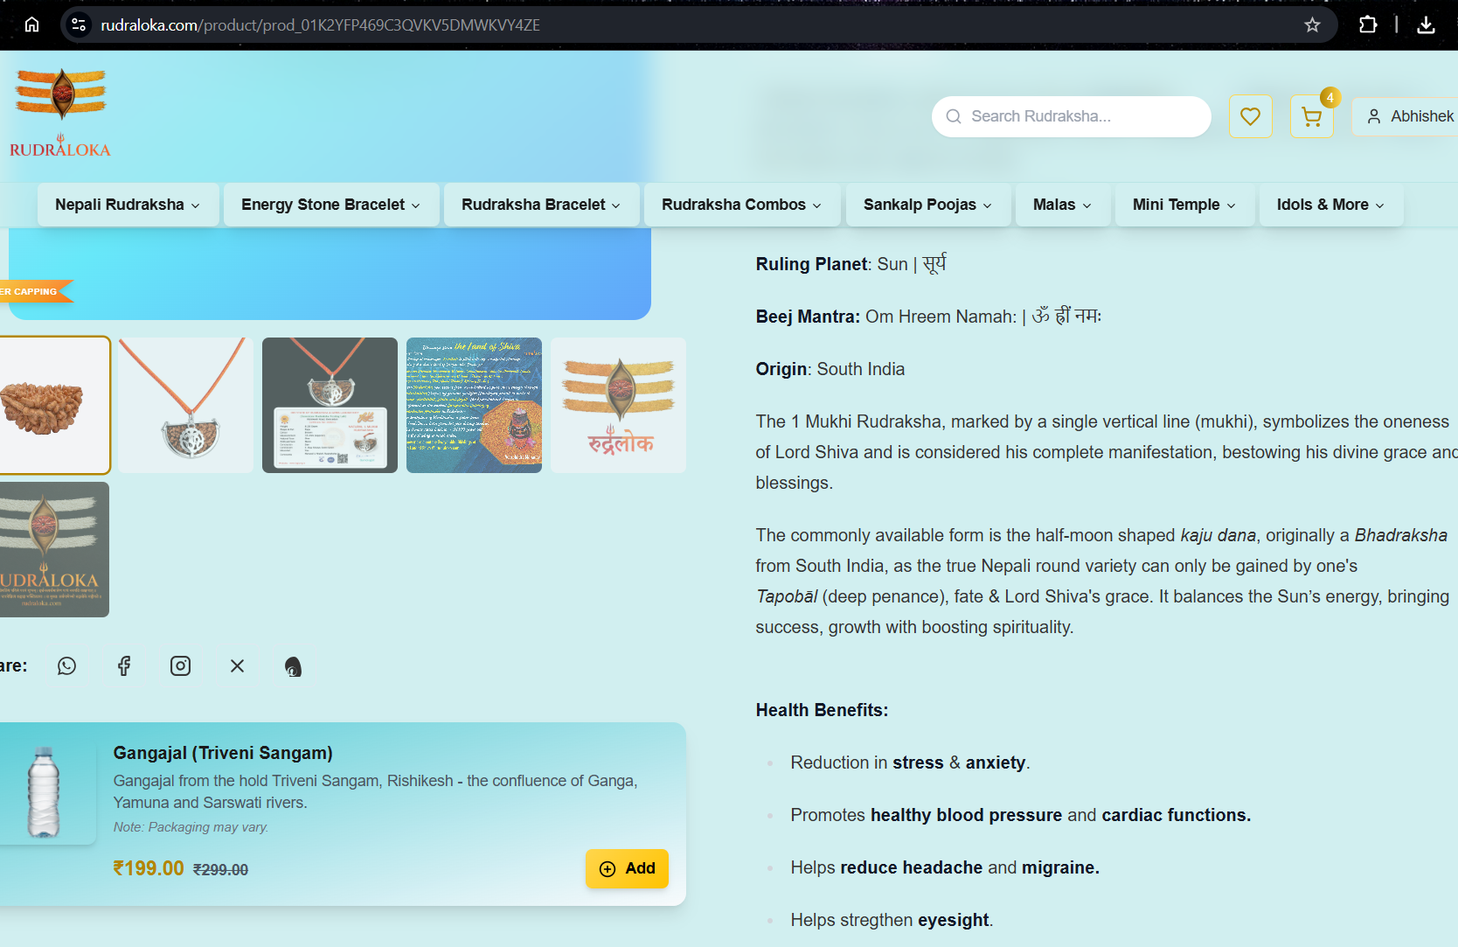Click the struck-through ₹299.00 price
The image size is (1458, 947).
point(220,870)
